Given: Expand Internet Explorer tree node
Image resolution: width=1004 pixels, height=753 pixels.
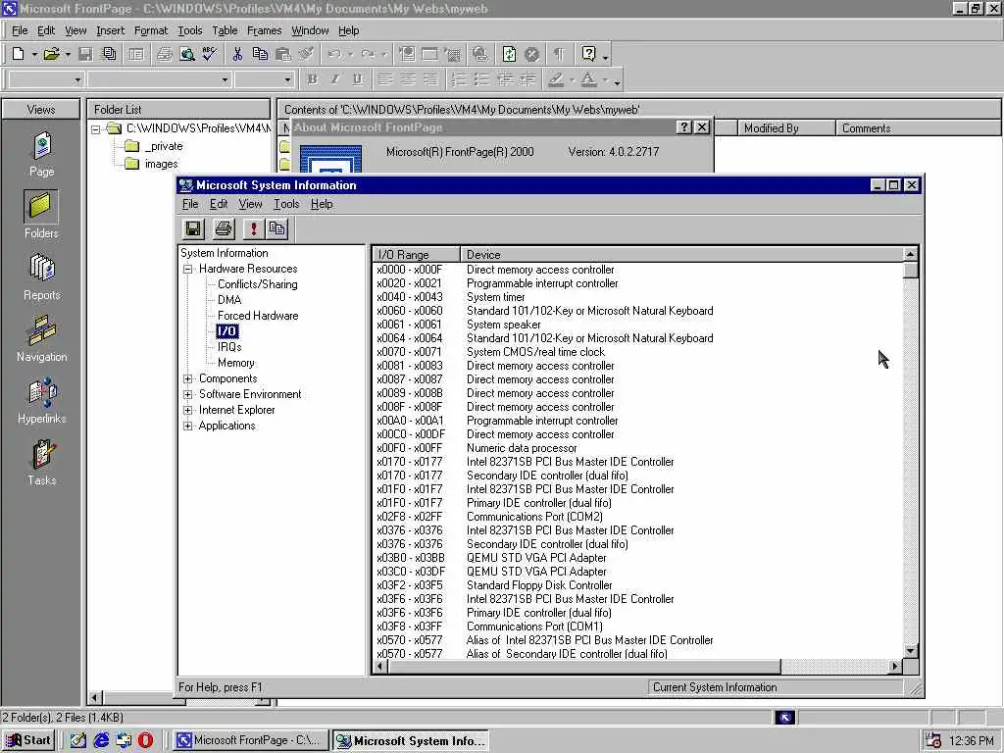Looking at the screenshot, I should click(x=187, y=410).
